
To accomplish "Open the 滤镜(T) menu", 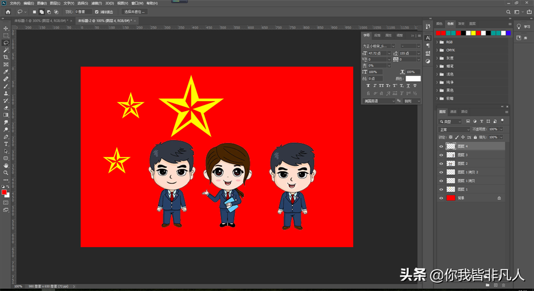I will pos(97,3).
